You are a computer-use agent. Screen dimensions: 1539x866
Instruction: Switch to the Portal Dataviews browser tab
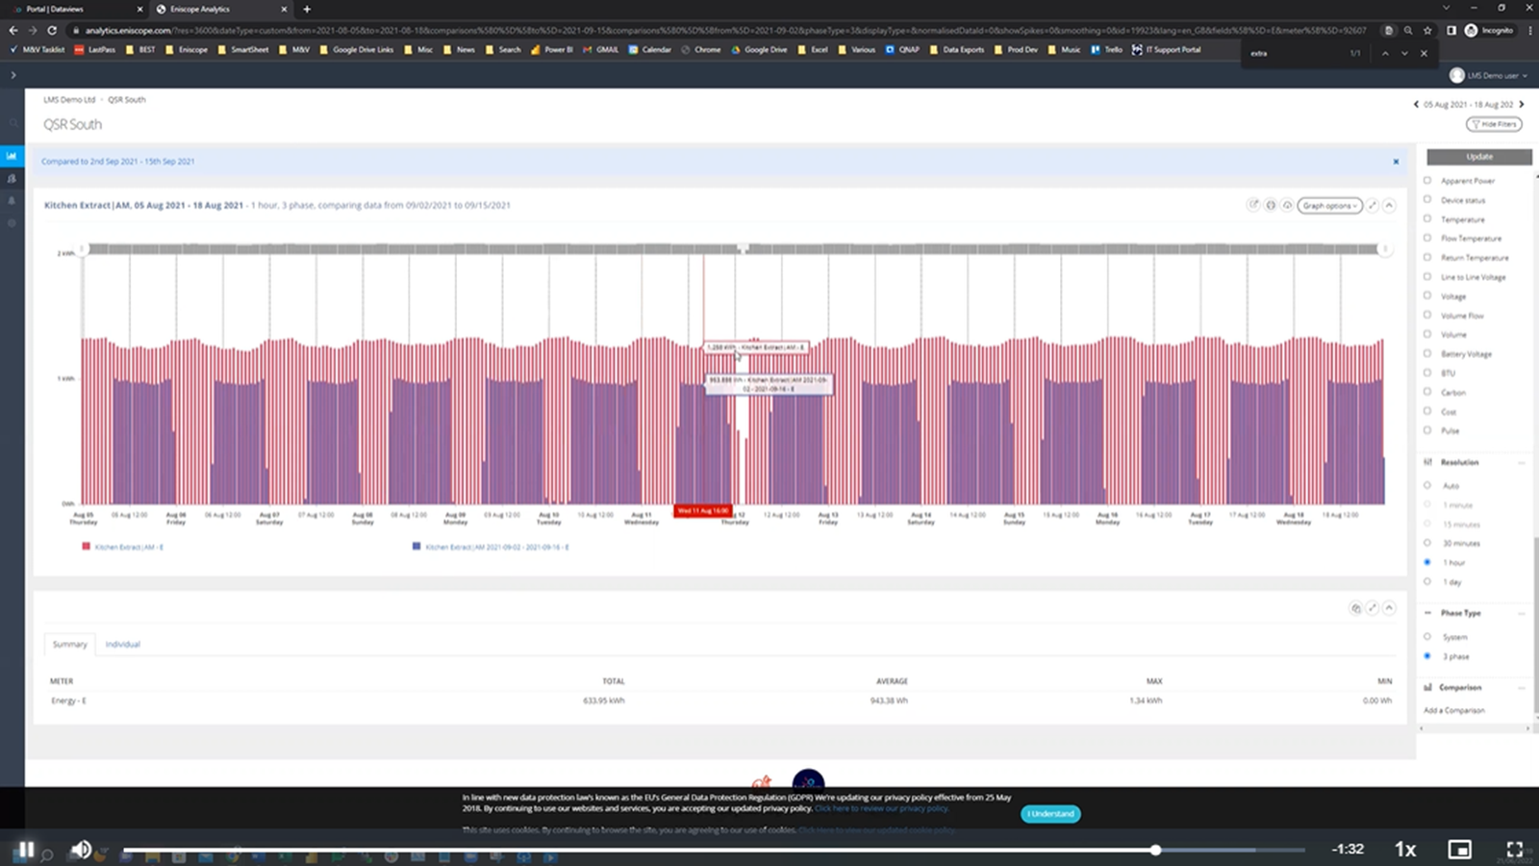pos(77,9)
